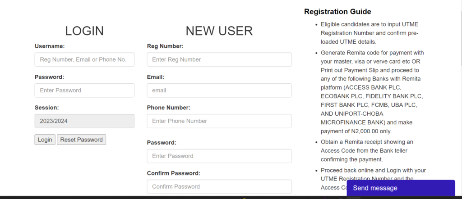Select the 2023/2024 Session field

point(84,121)
